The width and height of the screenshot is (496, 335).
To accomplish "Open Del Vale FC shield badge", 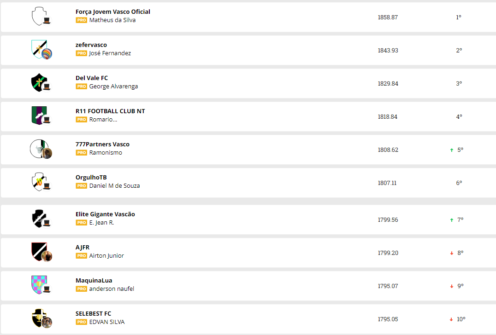I will (38, 82).
